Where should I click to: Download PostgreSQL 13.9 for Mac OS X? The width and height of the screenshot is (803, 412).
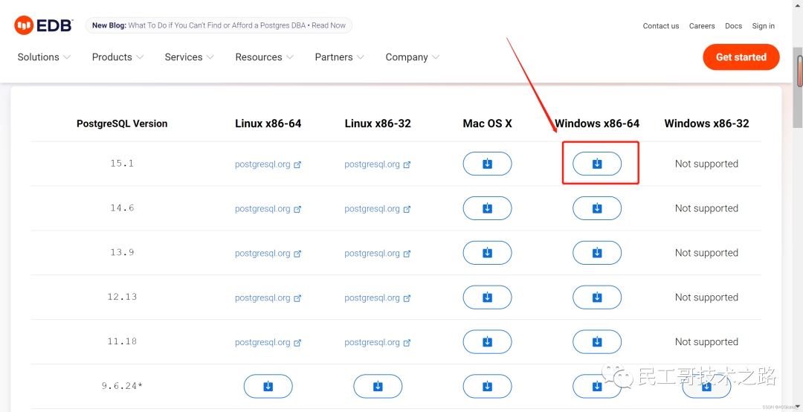[x=487, y=253]
